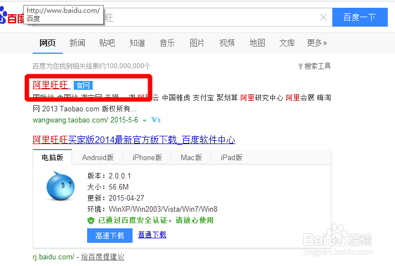Select the 网页 tab
This screenshot has width=395, height=266.
pyautogui.click(x=47, y=43)
